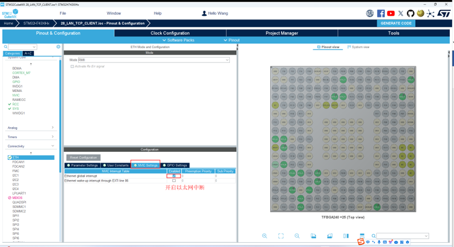The width and height of the screenshot is (454, 247).
Task: Open the User Constants tab
Action: click(115, 165)
